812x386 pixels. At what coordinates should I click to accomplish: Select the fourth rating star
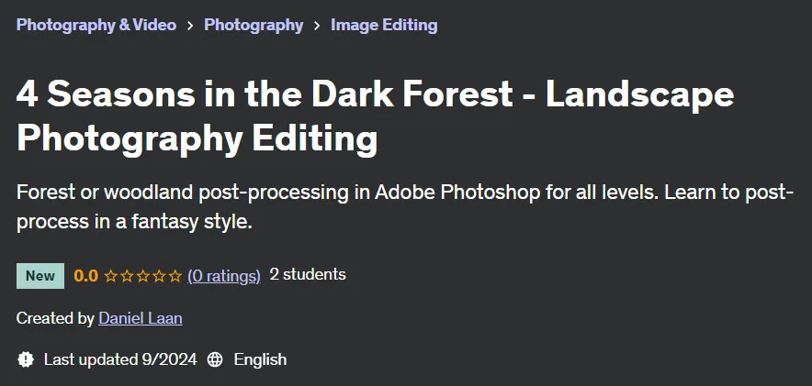(159, 276)
